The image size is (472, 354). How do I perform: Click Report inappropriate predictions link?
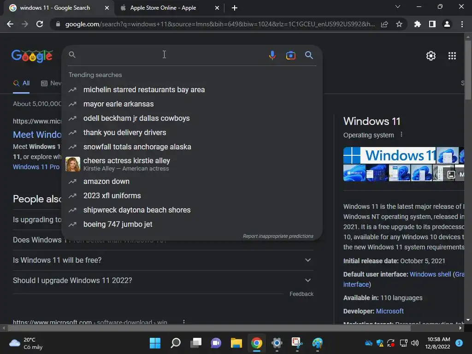pos(278,236)
